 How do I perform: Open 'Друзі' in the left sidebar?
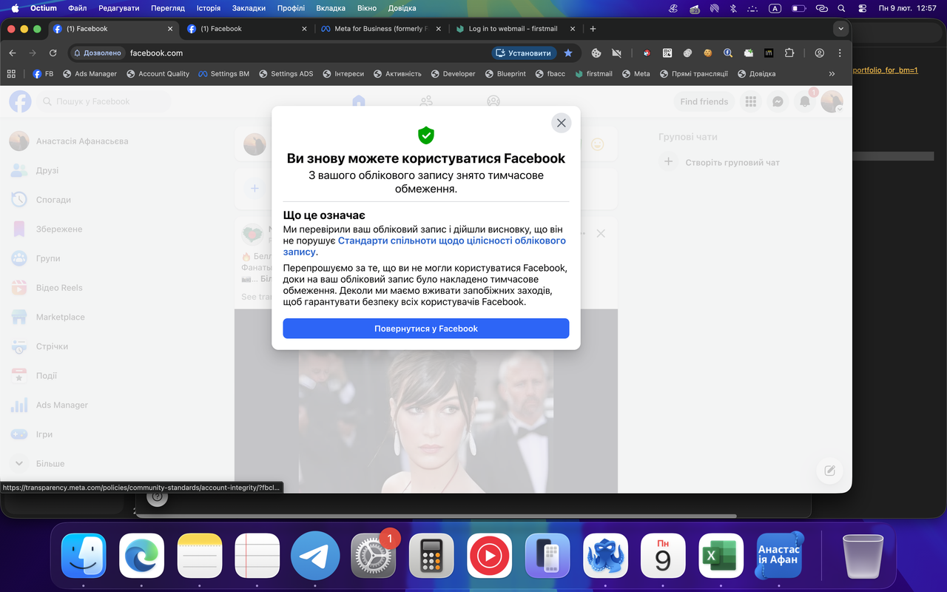point(47,170)
